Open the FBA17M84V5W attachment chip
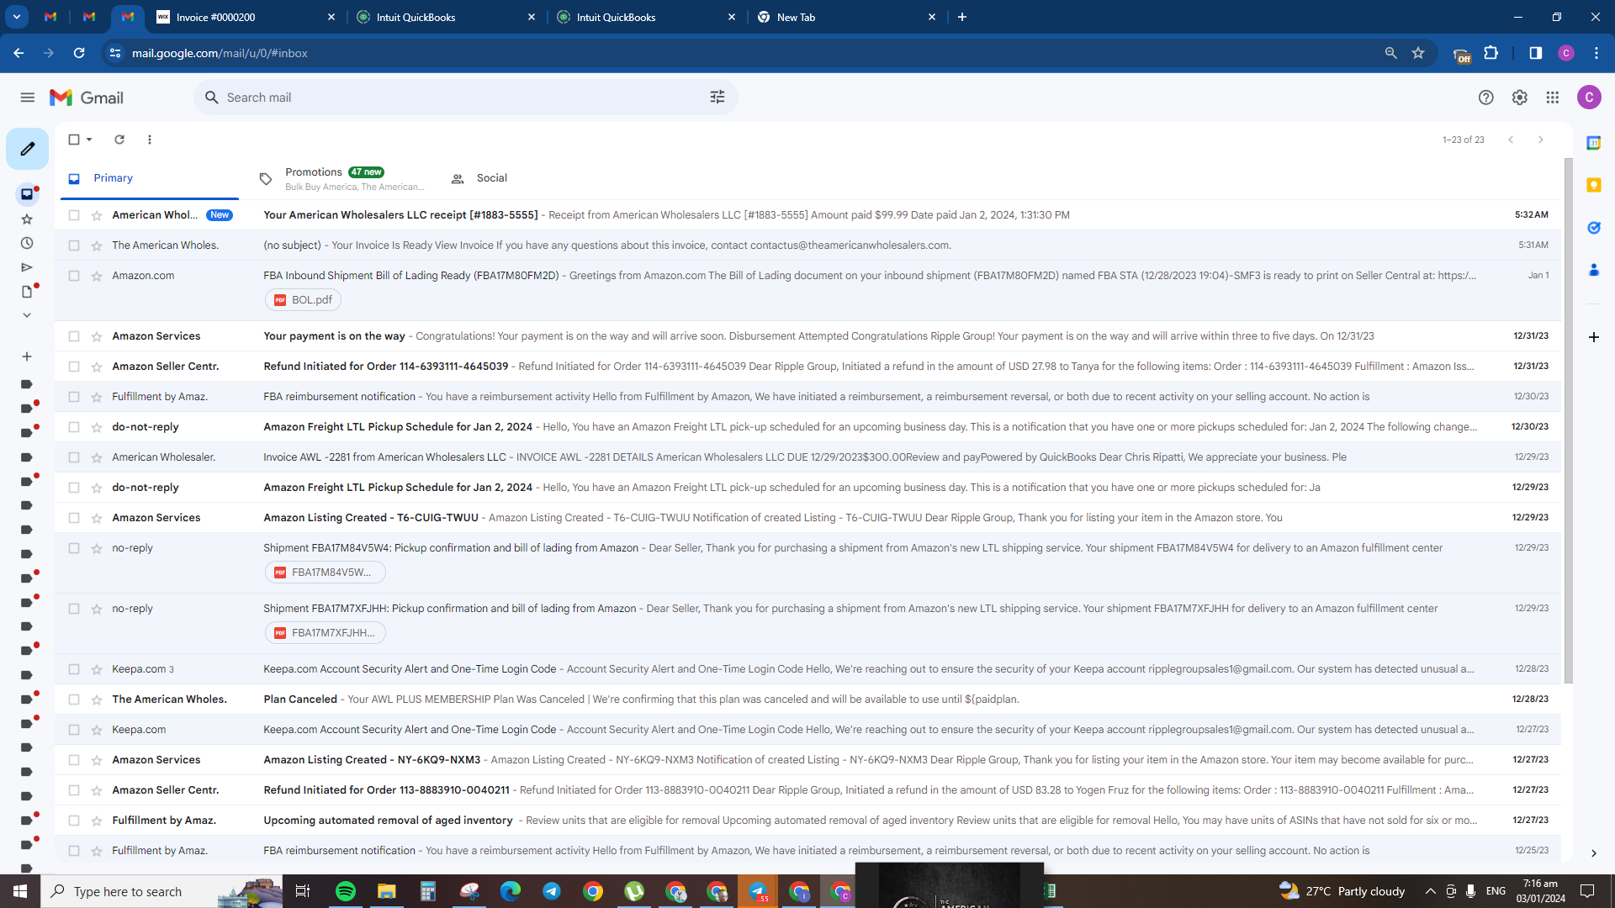 pos(325,573)
